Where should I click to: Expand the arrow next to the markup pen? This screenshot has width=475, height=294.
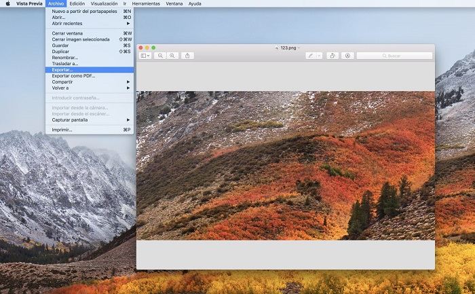pyautogui.click(x=319, y=56)
